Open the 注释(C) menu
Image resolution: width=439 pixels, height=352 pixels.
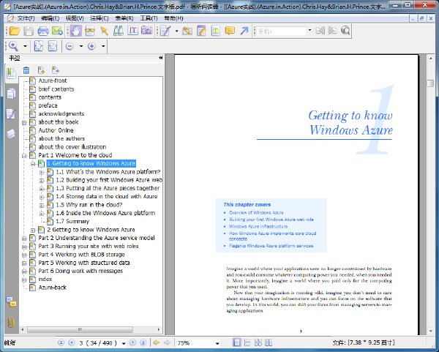pyautogui.click(x=100, y=18)
